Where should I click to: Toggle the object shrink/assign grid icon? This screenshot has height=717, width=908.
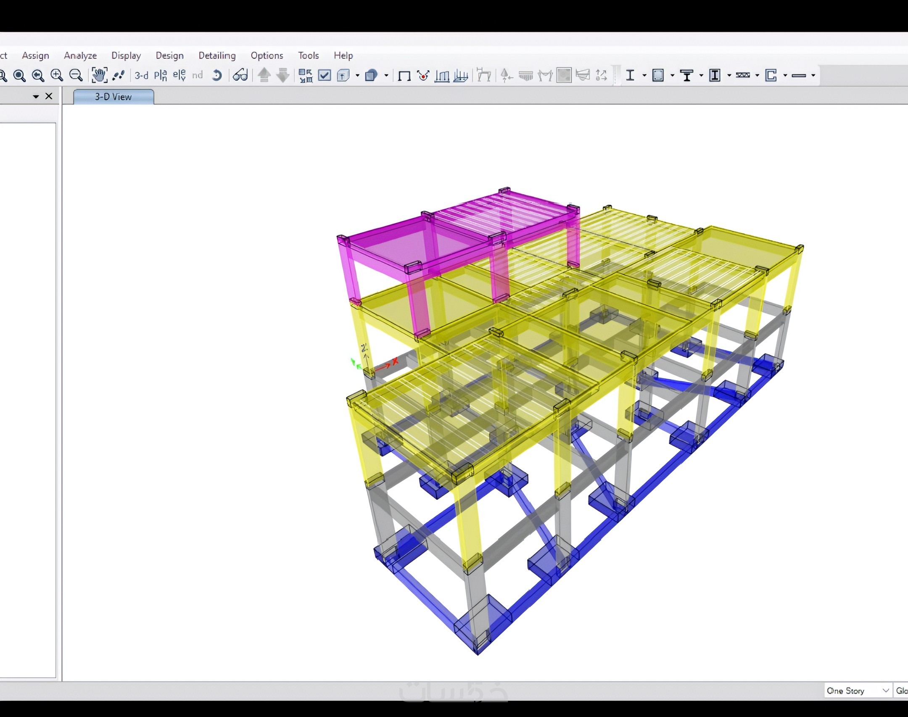tap(306, 76)
